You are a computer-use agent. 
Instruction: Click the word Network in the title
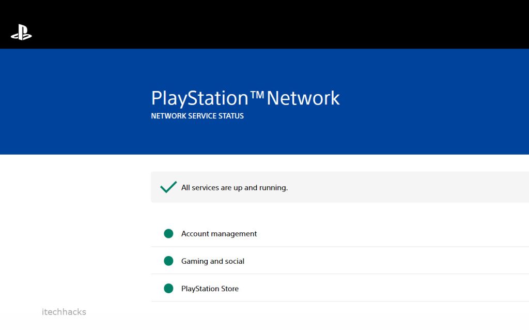click(303, 98)
